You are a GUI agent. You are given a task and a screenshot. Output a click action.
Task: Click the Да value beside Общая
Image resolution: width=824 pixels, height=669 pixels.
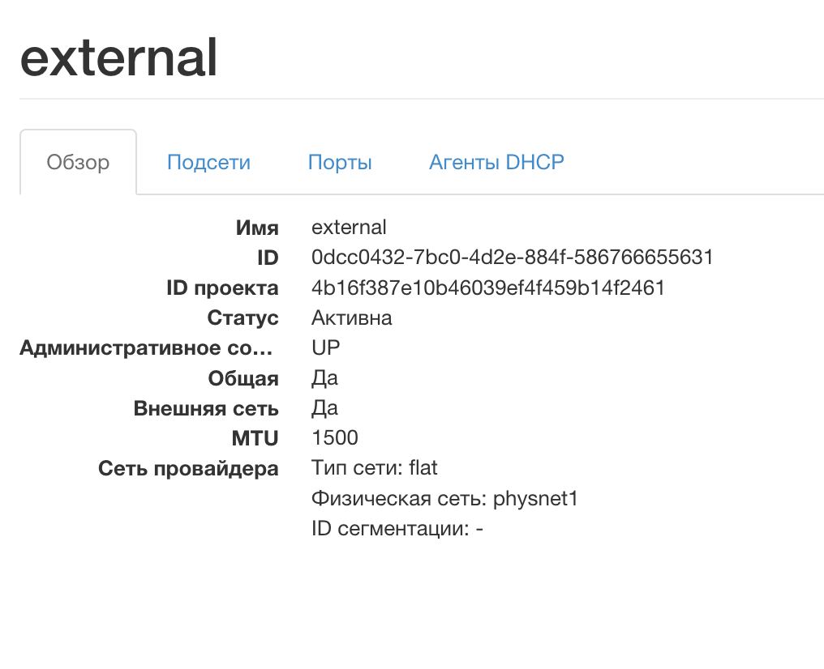[324, 378]
